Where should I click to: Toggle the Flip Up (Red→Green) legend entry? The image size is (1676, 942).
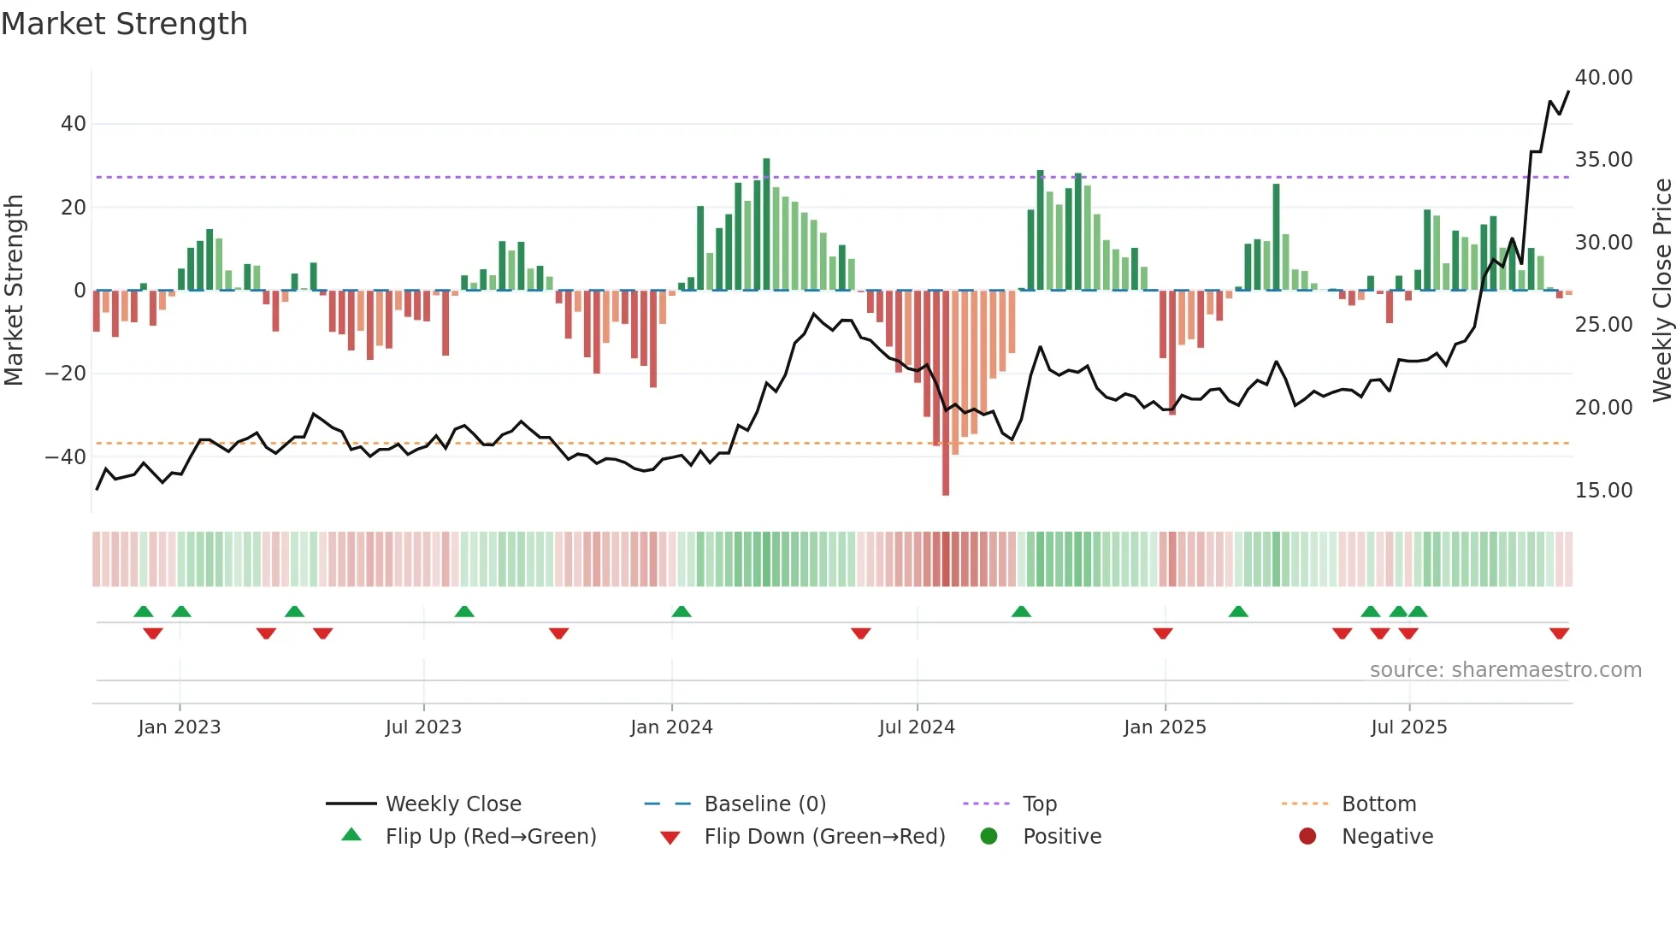[469, 836]
